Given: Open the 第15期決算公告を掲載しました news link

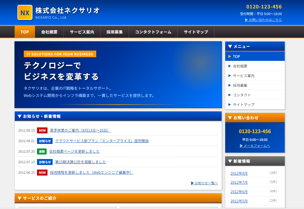Looking at the screenshot, I should point(81,162).
